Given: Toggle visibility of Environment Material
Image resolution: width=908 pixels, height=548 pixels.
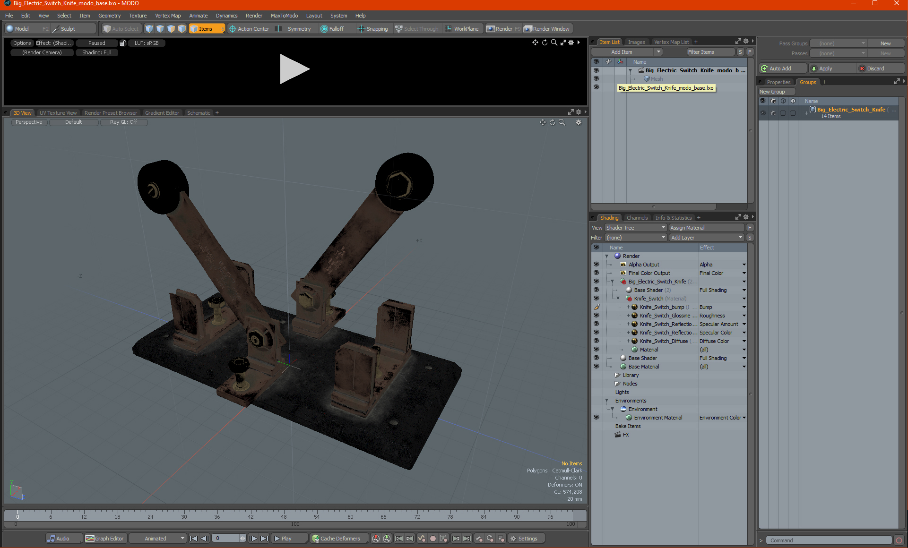Looking at the screenshot, I should click(x=596, y=418).
